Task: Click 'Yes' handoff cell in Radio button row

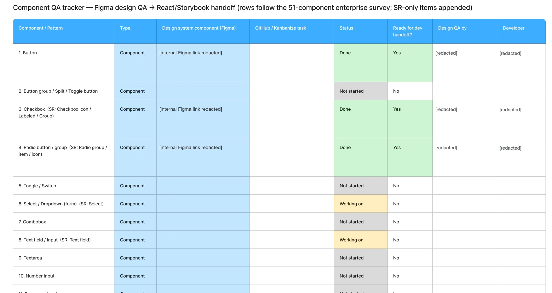Action: 410,157
